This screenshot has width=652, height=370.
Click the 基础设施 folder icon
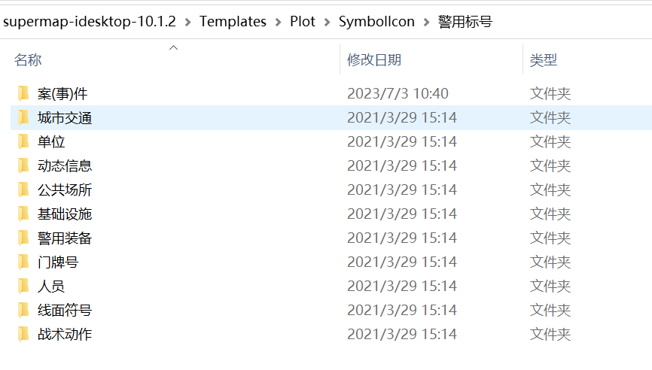coord(23,214)
